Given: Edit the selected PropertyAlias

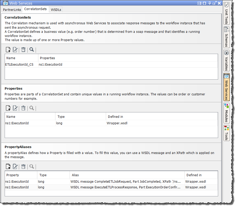Looking at the screenshot, I should pyautogui.click(x=15, y=167).
